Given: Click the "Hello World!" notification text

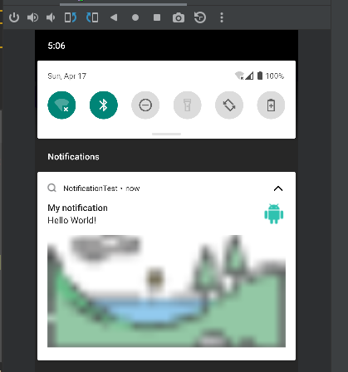Looking at the screenshot, I should coord(72,220).
